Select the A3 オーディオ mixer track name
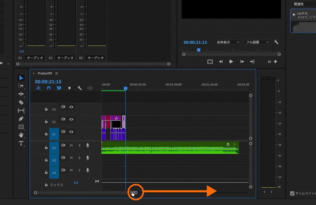Screen dimensions: 316x205 [x=95, y=58]
